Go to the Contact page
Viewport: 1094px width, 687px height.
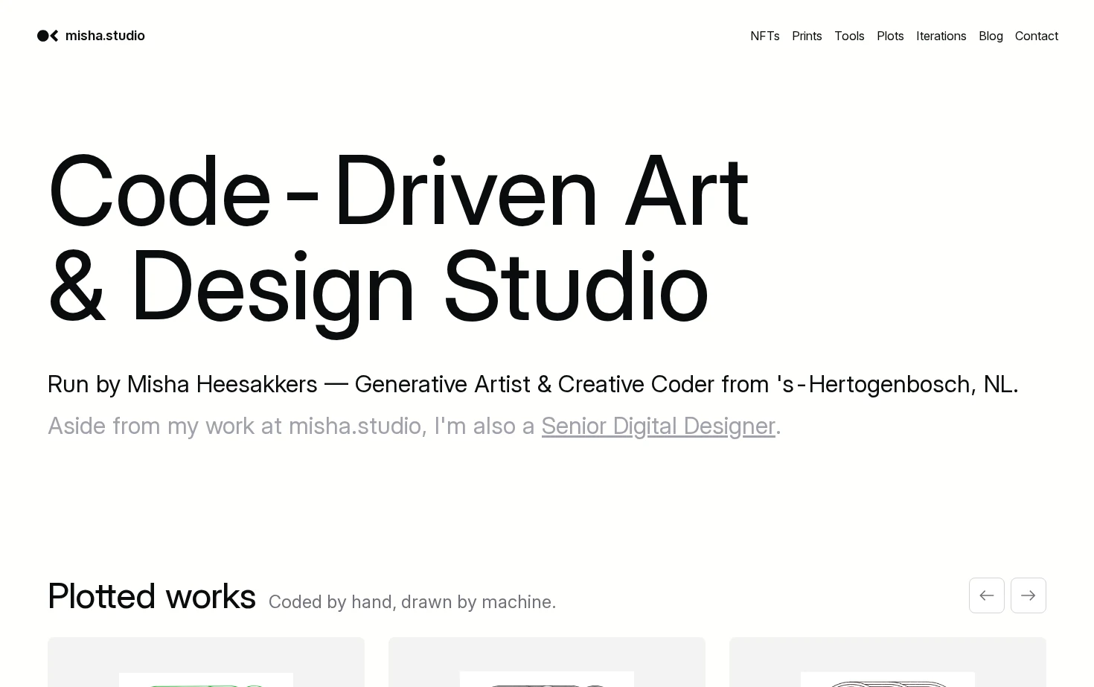coord(1037,36)
